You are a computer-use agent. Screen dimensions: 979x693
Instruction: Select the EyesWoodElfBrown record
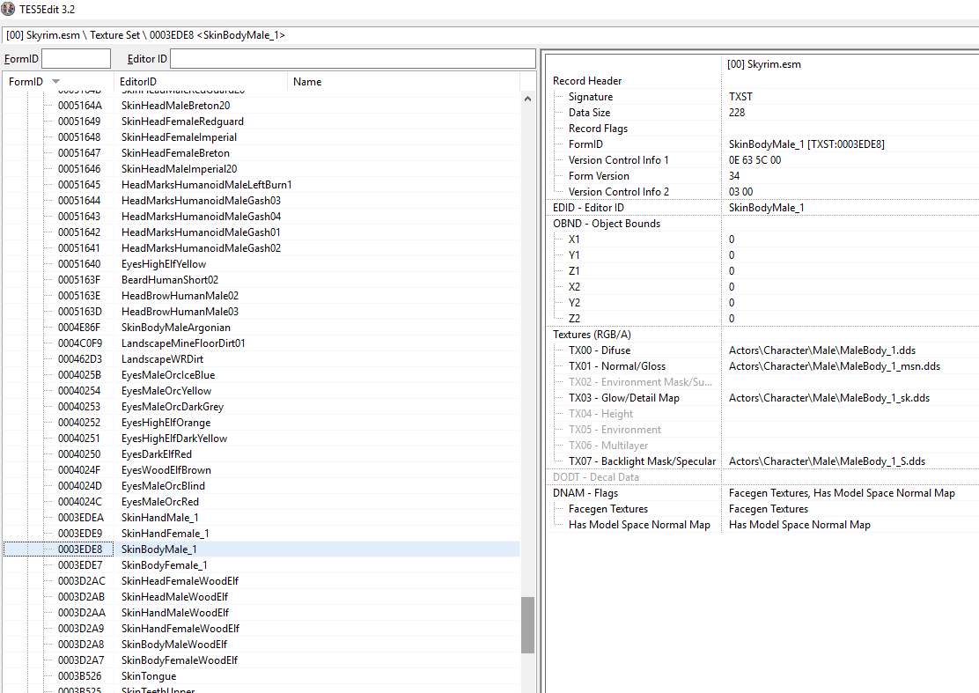click(261, 470)
